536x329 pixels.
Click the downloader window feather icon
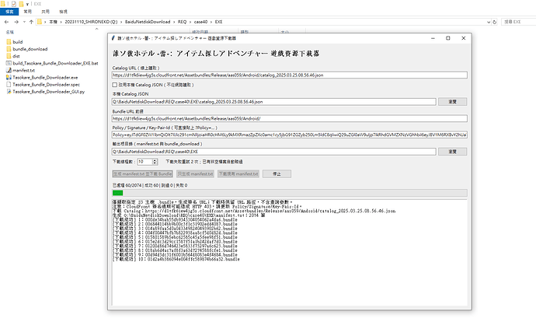113,38
